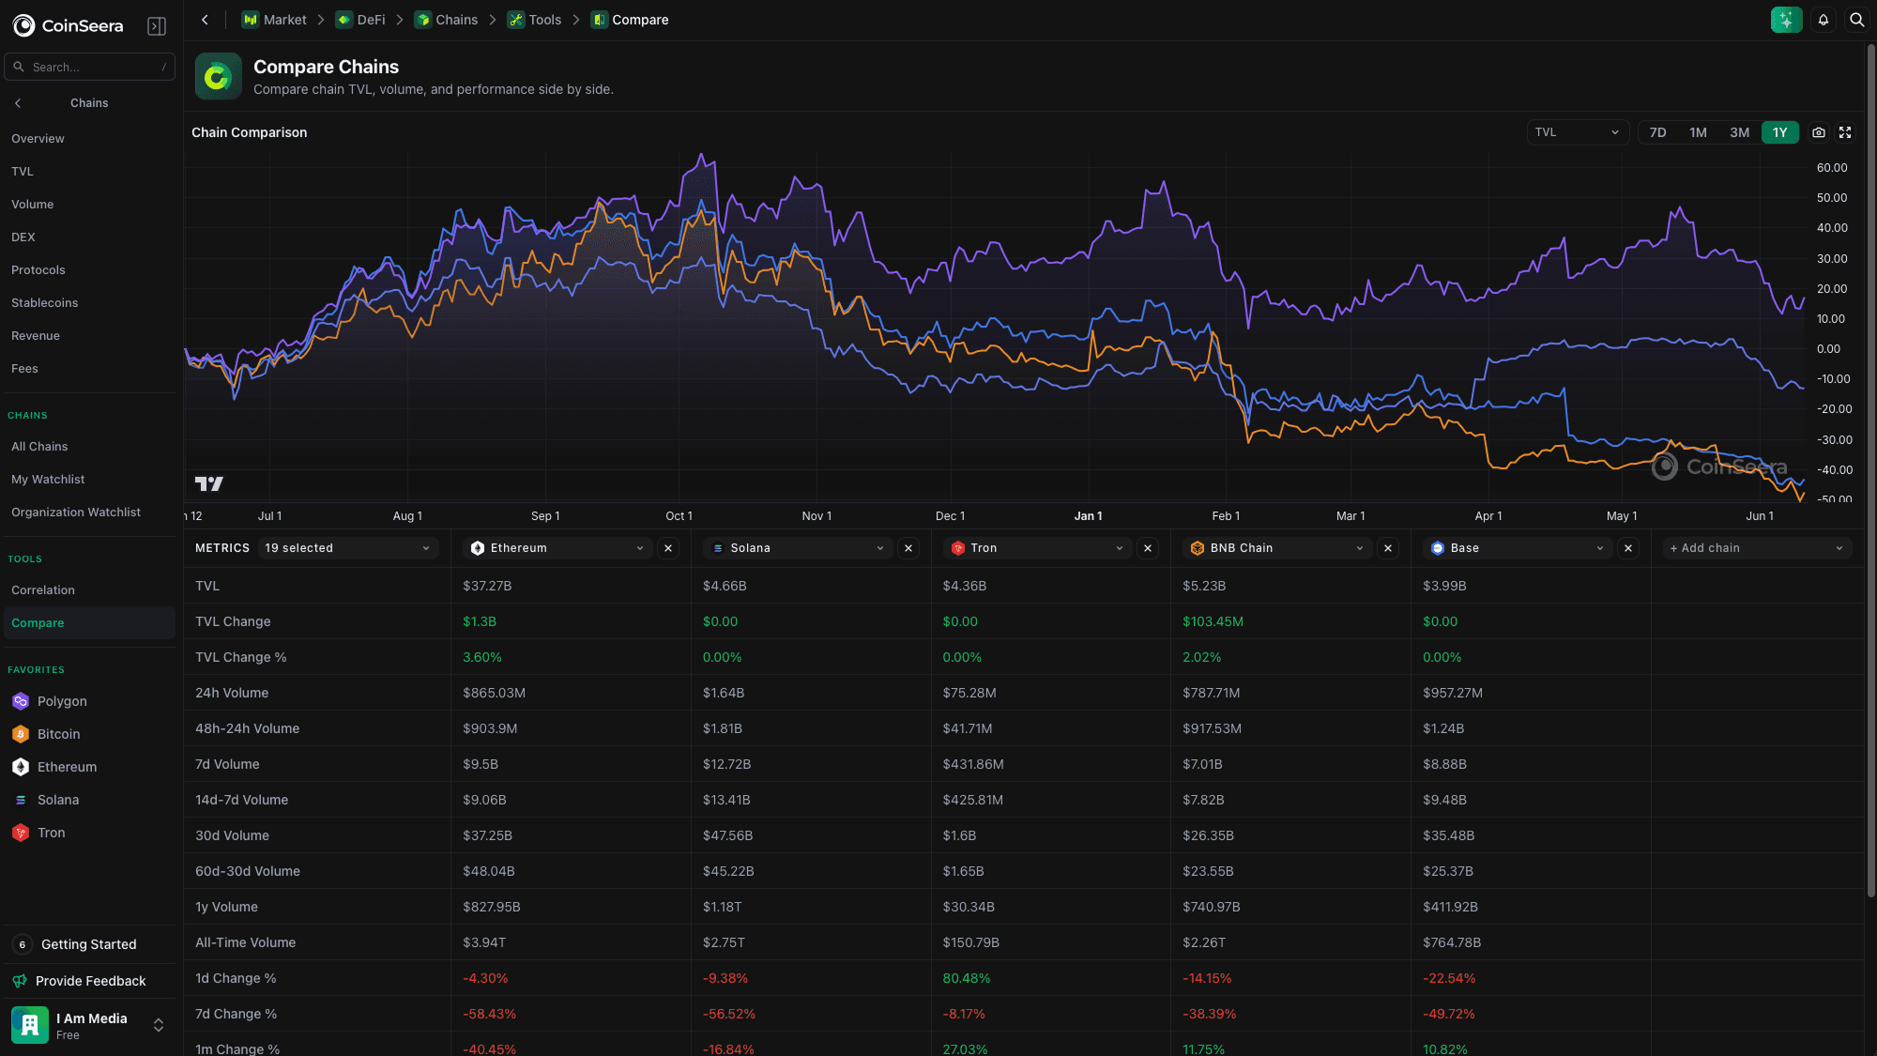
Task: Open Getting Started checklist
Action: tap(89, 944)
